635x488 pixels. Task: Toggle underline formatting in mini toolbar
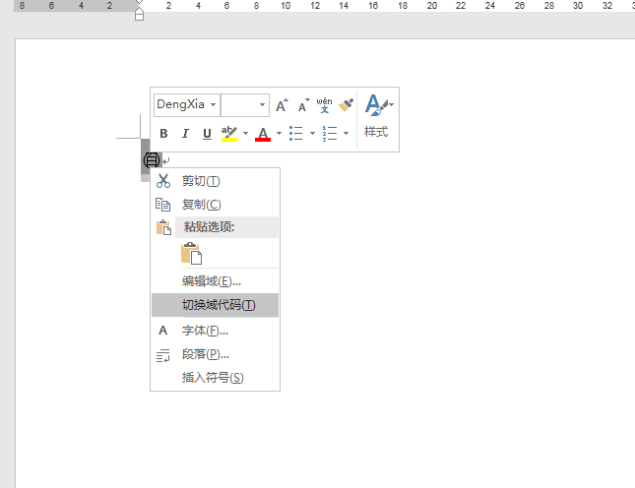coord(207,134)
